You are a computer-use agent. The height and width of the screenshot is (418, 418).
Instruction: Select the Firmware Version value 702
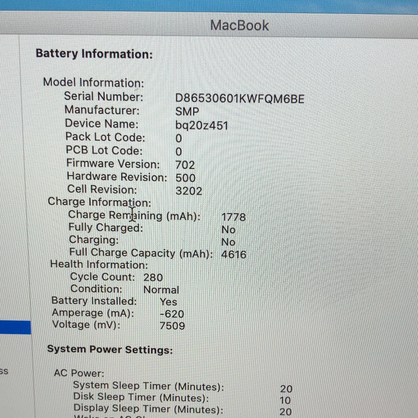click(185, 165)
